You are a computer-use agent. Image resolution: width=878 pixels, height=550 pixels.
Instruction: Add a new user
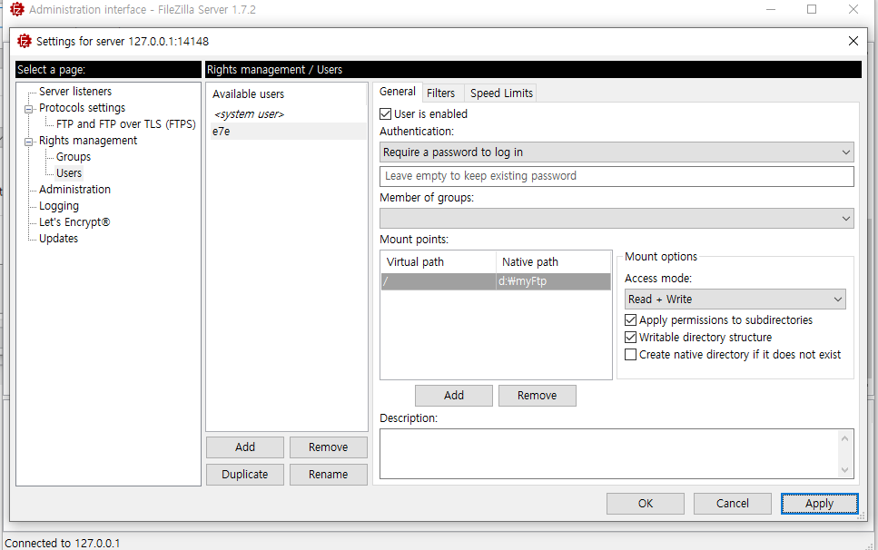(245, 447)
